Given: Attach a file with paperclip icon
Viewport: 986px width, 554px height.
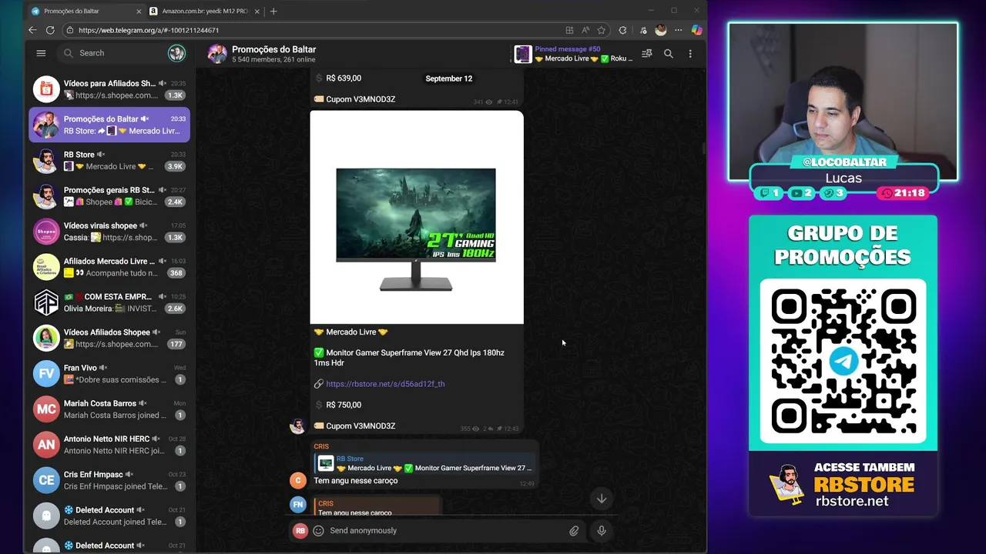Looking at the screenshot, I should [574, 531].
